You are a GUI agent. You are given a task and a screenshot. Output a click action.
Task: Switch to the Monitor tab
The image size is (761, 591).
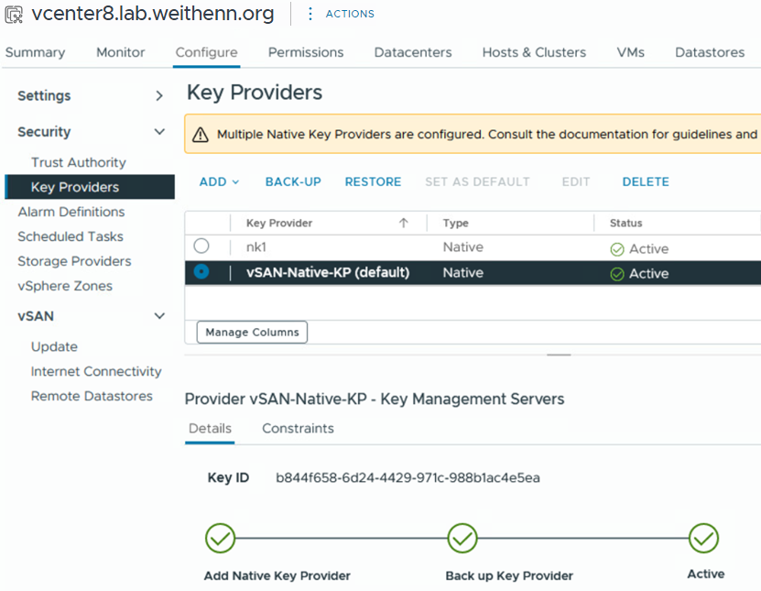pos(120,52)
